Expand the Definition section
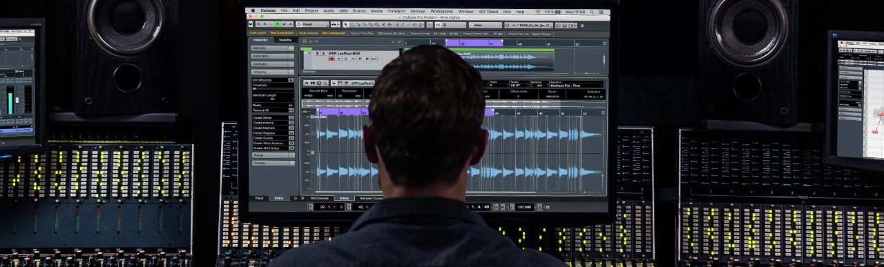This screenshot has width=884, height=267. click(x=272, y=48)
